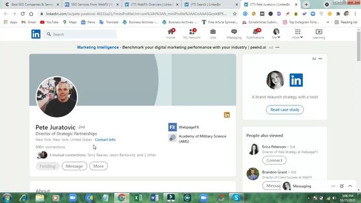Bookmark this page with star icon
This screenshot has width=361, height=203.
tap(235, 14)
